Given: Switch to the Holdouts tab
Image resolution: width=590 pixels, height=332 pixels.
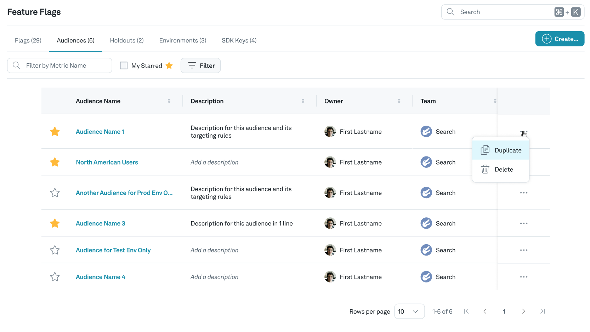Looking at the screenshot, I should coord(126,40).
